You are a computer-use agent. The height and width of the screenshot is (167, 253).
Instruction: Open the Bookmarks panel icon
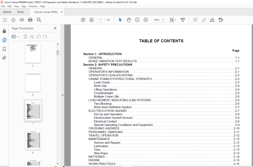(x=4, y=49)
